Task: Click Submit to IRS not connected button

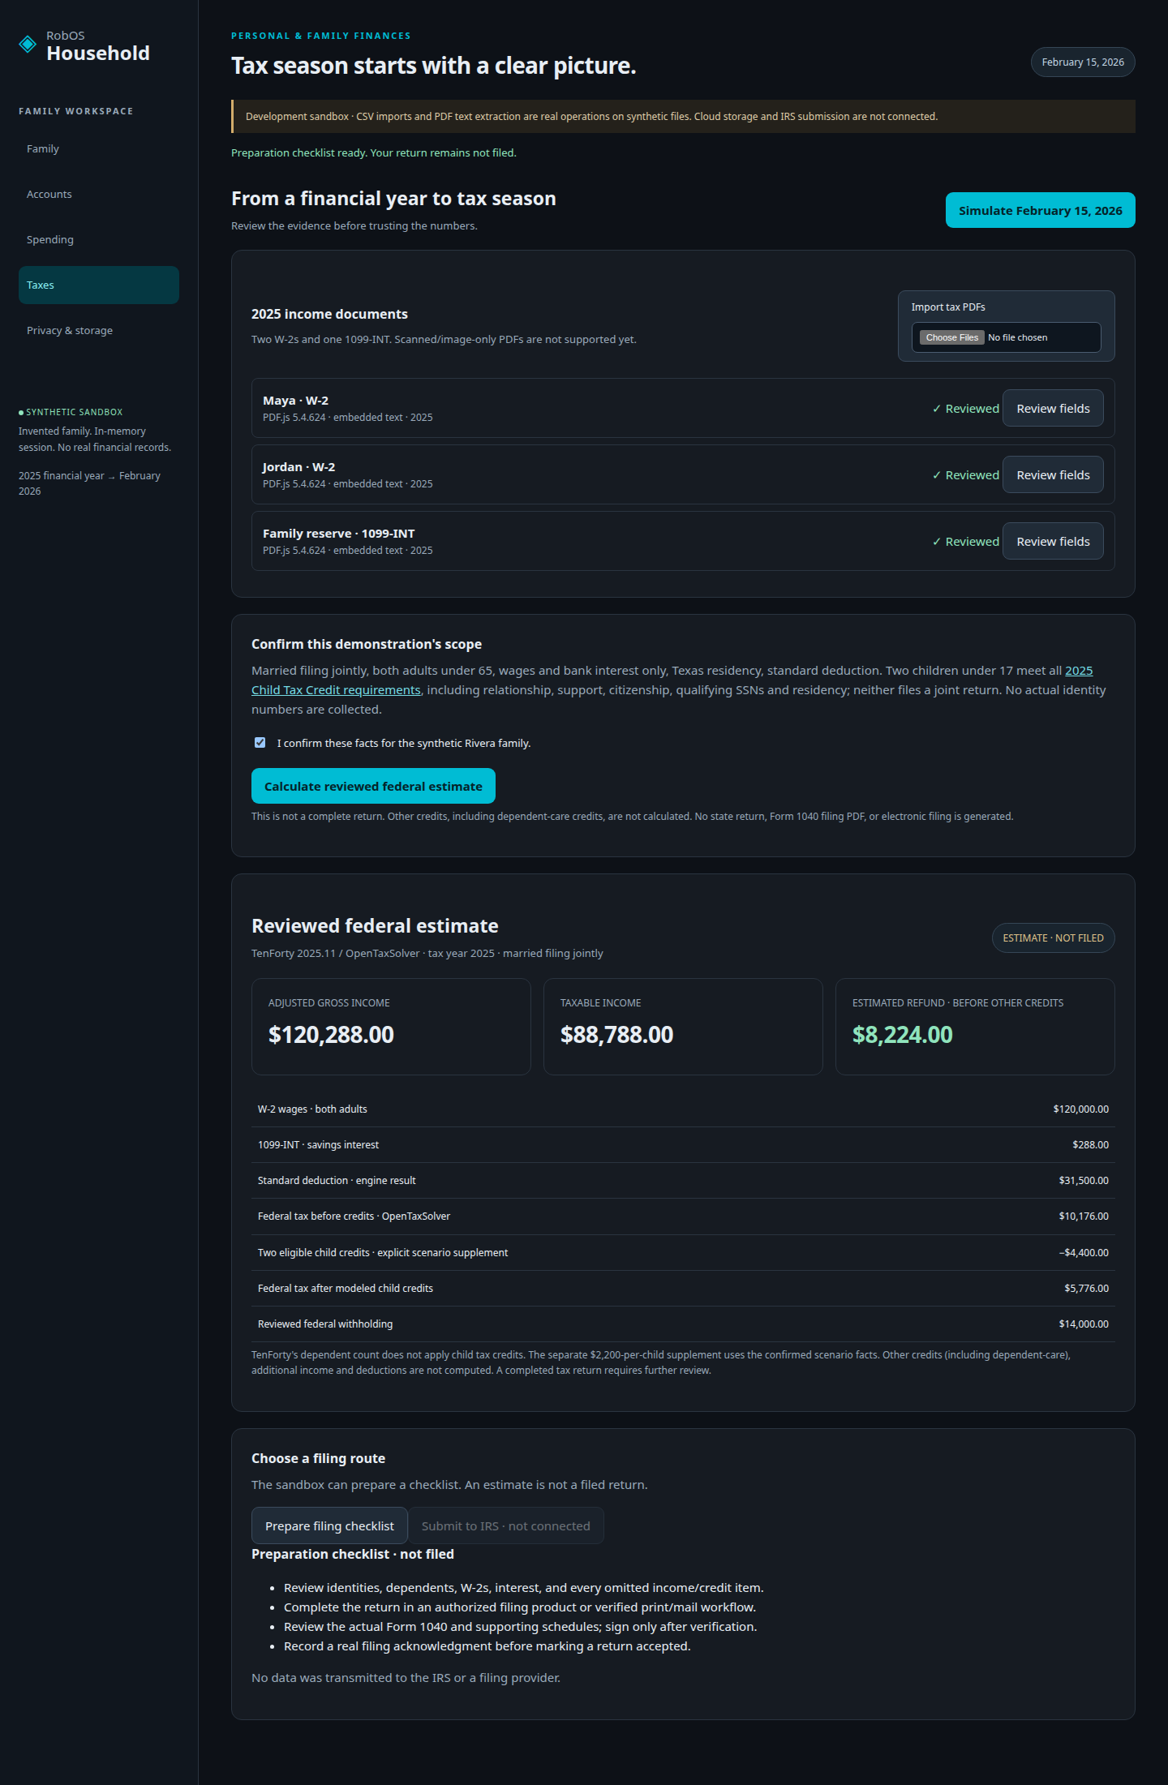Action: (506, 1526)
